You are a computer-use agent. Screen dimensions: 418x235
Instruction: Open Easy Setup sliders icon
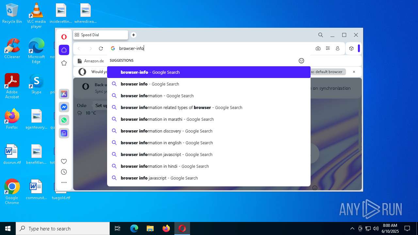pyautogui.click(x=328, y=48)
